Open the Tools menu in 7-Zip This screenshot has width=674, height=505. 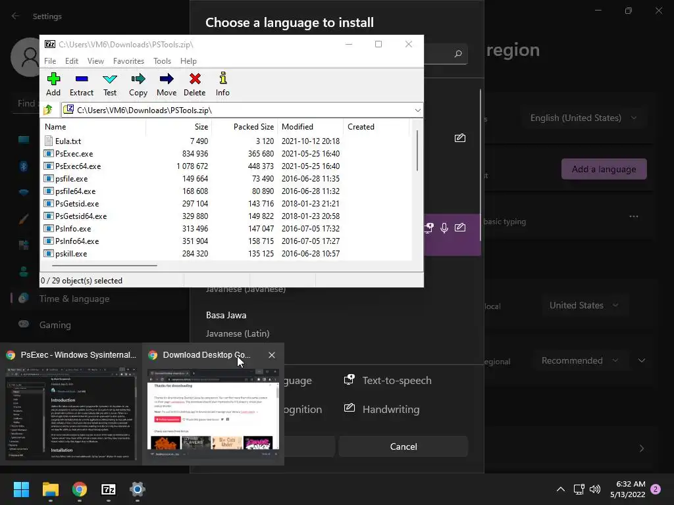click(x=162, y=61)
